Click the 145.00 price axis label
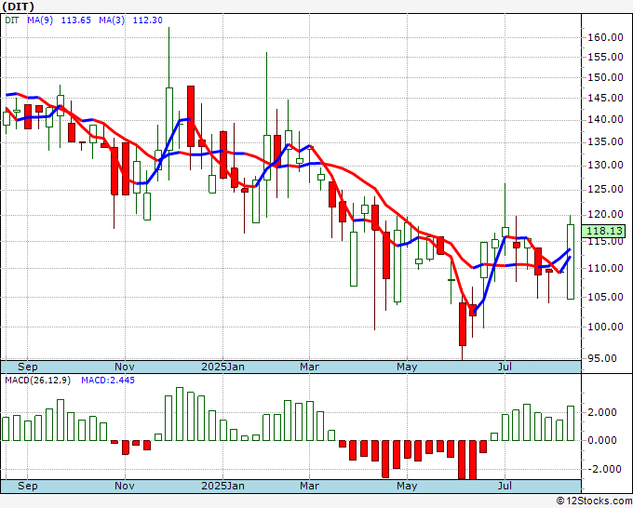Image resolution: width=633 pixels, height=508 pixels. 605,98
